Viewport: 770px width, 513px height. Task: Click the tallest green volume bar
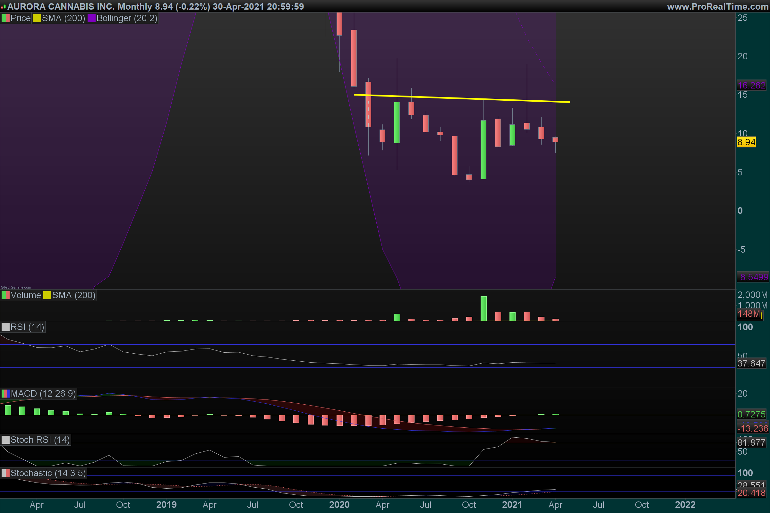tap(483, 308)
